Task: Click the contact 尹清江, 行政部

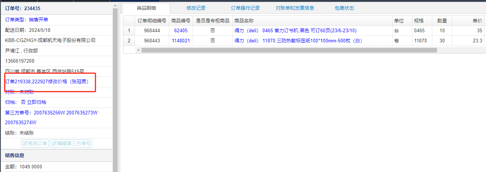Action: [x=21, y=51]
